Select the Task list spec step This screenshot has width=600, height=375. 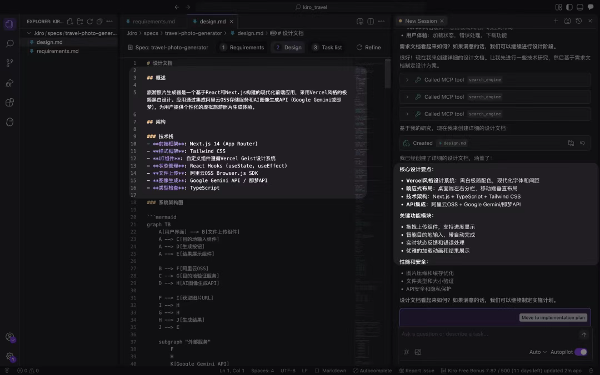click(327, 47)
